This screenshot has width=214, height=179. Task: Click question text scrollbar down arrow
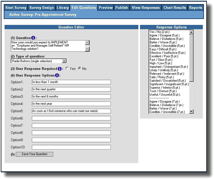[x=87, y=49]
